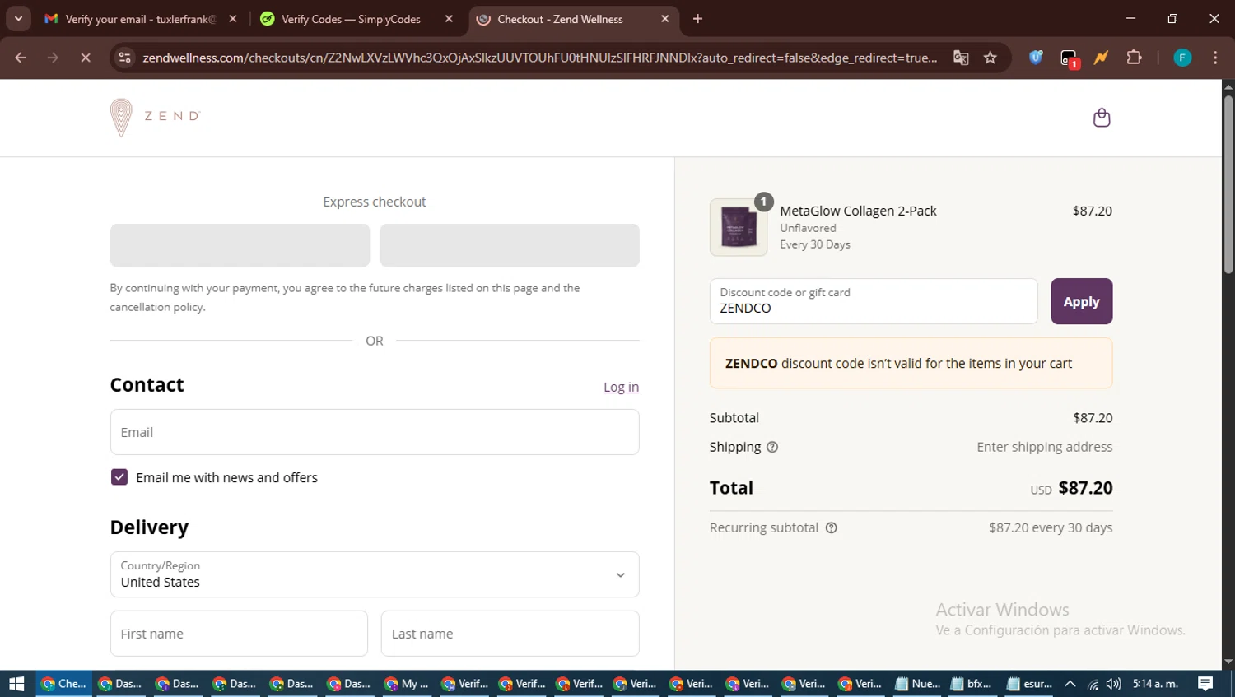Open the 'My ...' Chrome taskbar window

pos(407,684)
